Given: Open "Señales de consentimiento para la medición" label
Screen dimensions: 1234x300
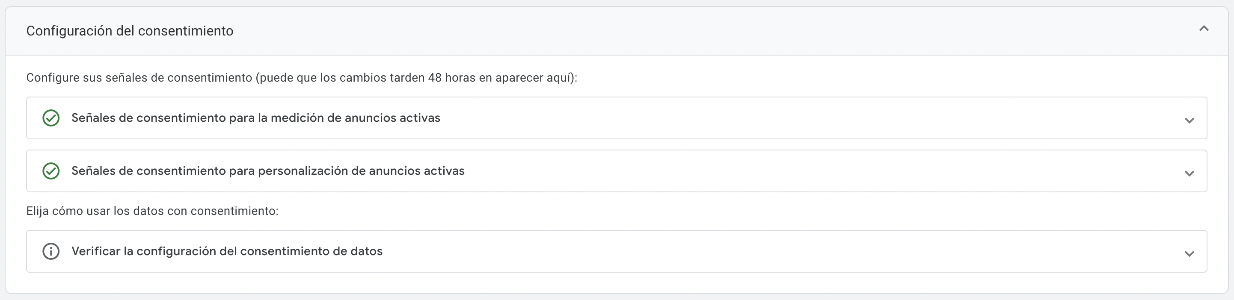Looking at the screenshot, I should tap(255, 118).
